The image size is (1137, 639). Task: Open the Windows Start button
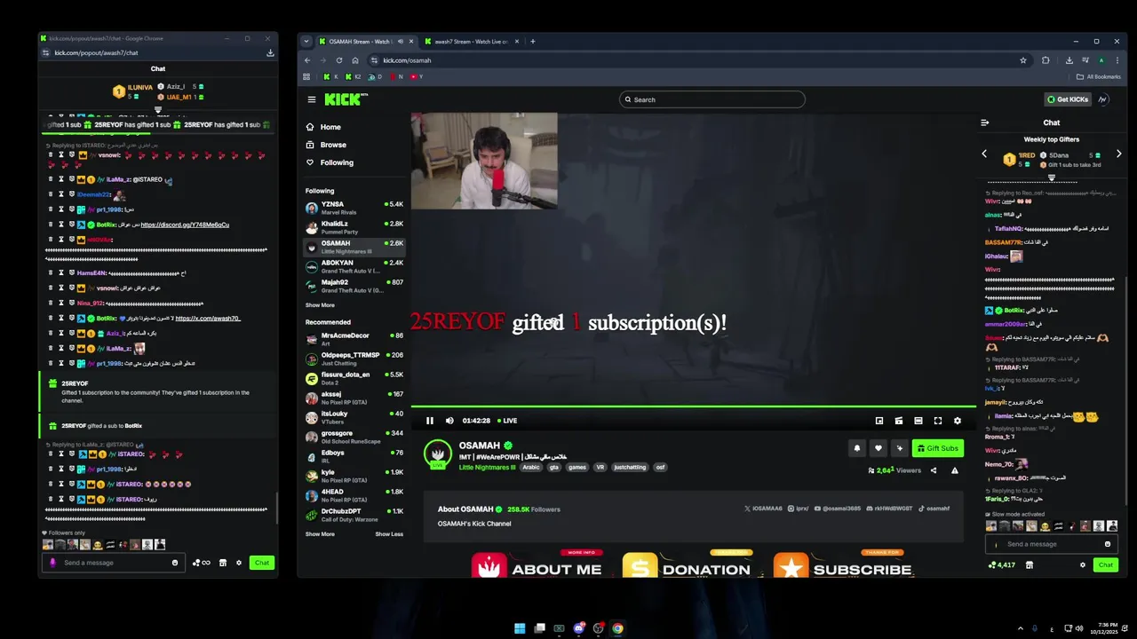tap(520, 628)
